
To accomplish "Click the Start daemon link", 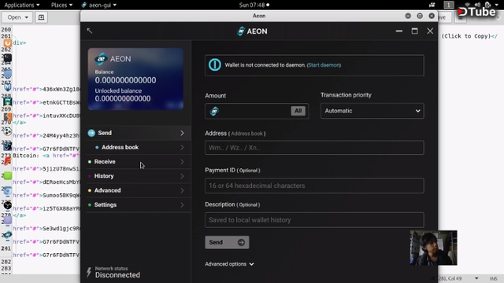I will [x=324, y=65].
